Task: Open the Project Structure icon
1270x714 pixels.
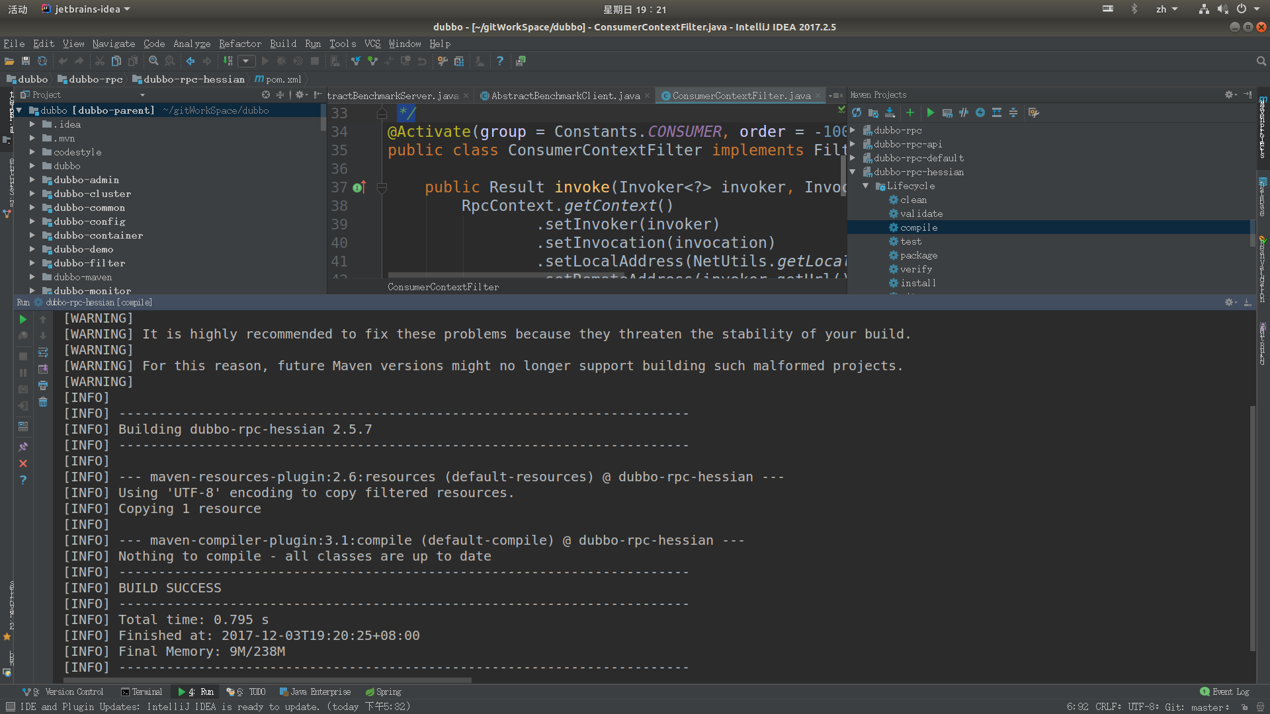Action: pyautogui.click(x=459, y=61)
